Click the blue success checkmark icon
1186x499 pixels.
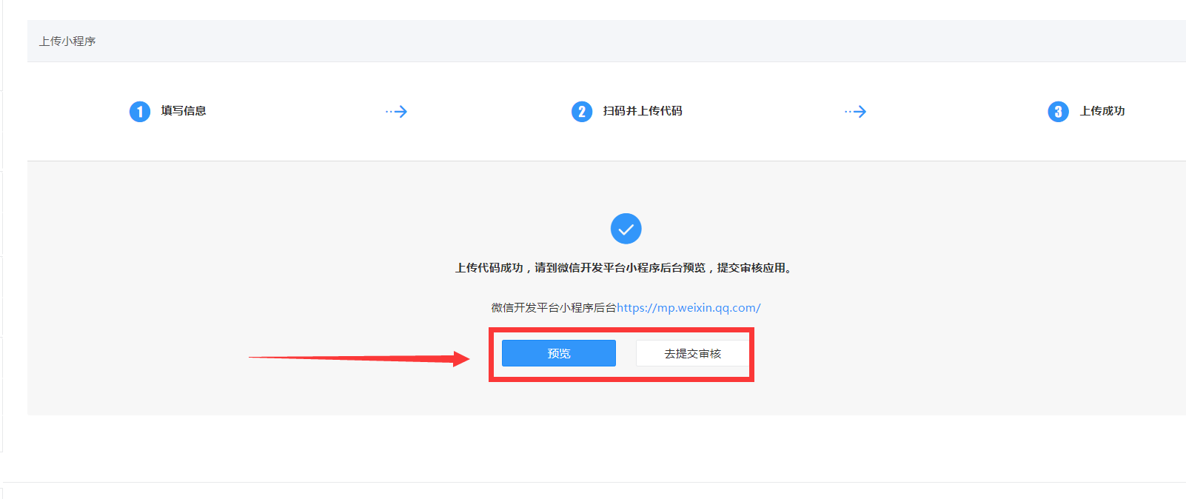[x=626, y=229]
